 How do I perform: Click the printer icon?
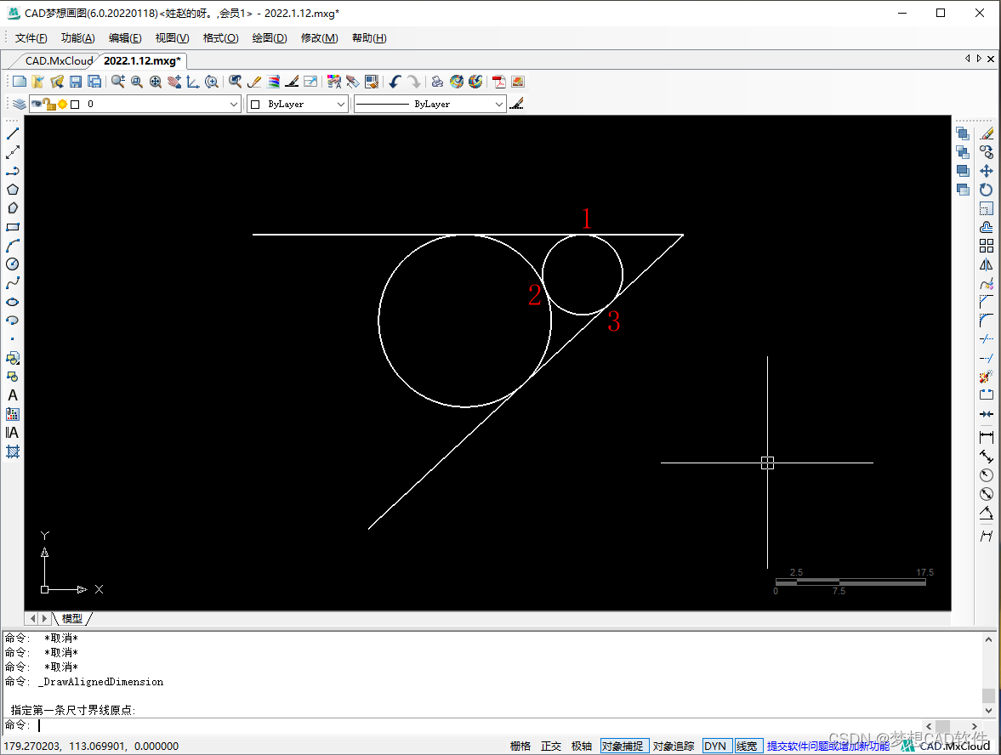point(437,82)
